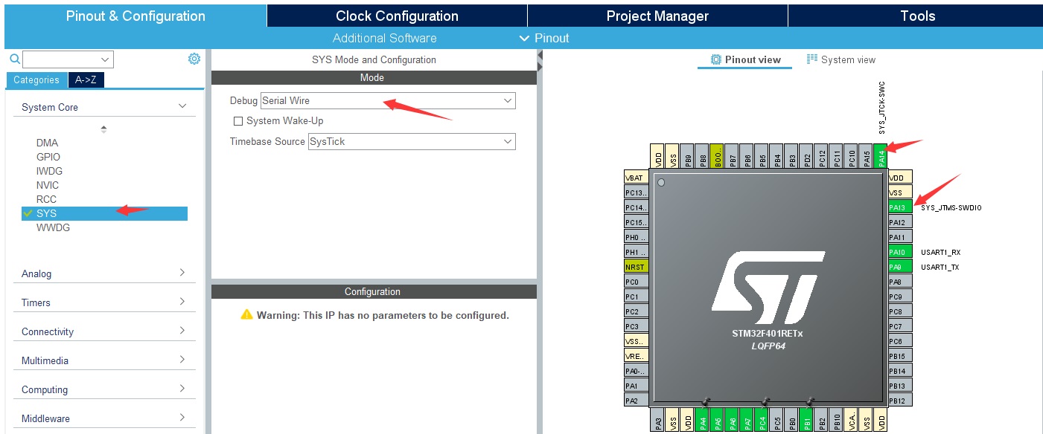Image resolution: width=1043 pixels, height=434 pixels.
Task: Click the PA4 pin on the chip
Action: (702, 420)
